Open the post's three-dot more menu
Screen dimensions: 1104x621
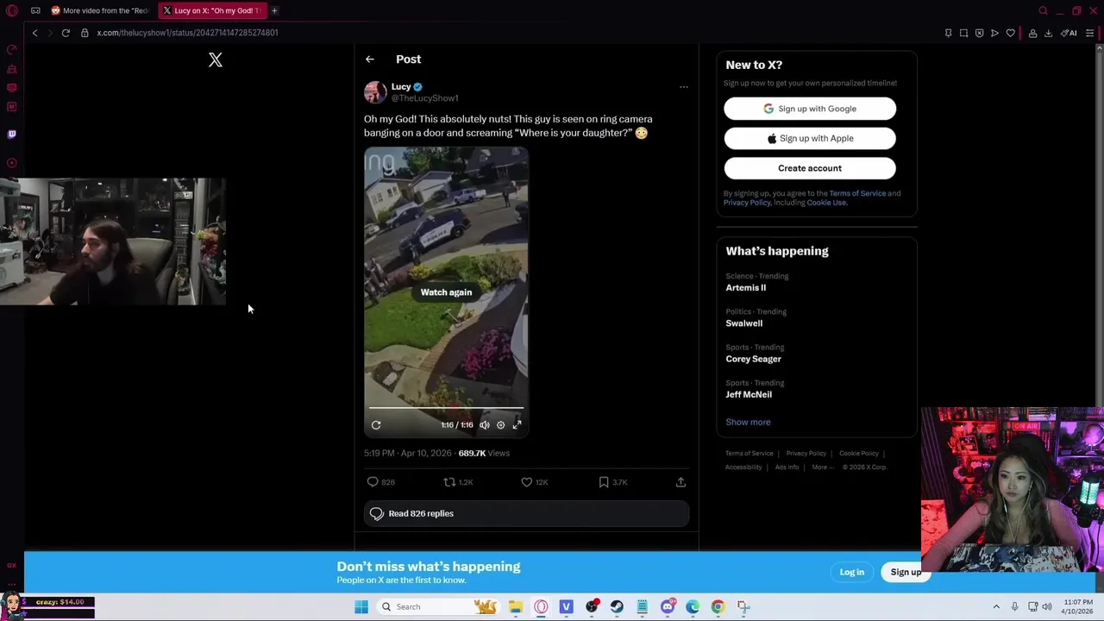(684, 87)
